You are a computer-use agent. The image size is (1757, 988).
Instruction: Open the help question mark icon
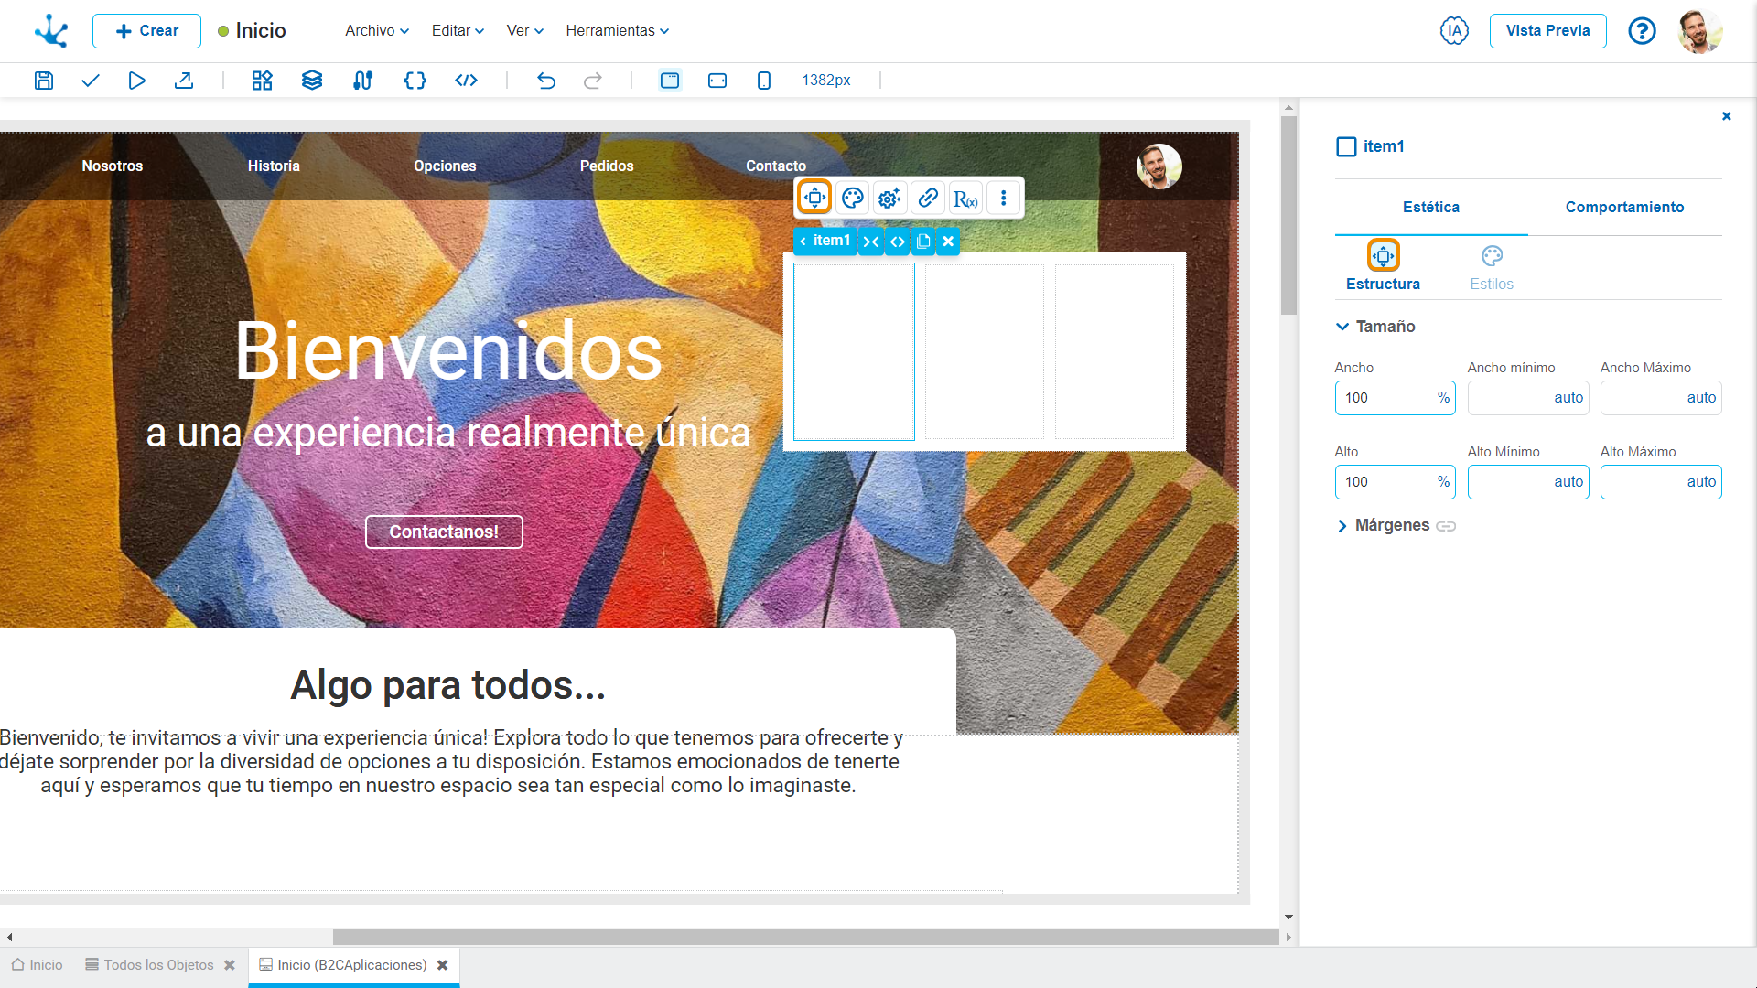(1643, 31)
